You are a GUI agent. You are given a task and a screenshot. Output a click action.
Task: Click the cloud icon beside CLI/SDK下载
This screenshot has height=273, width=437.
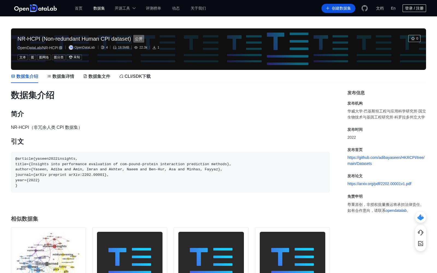click(x=121, y=76)
